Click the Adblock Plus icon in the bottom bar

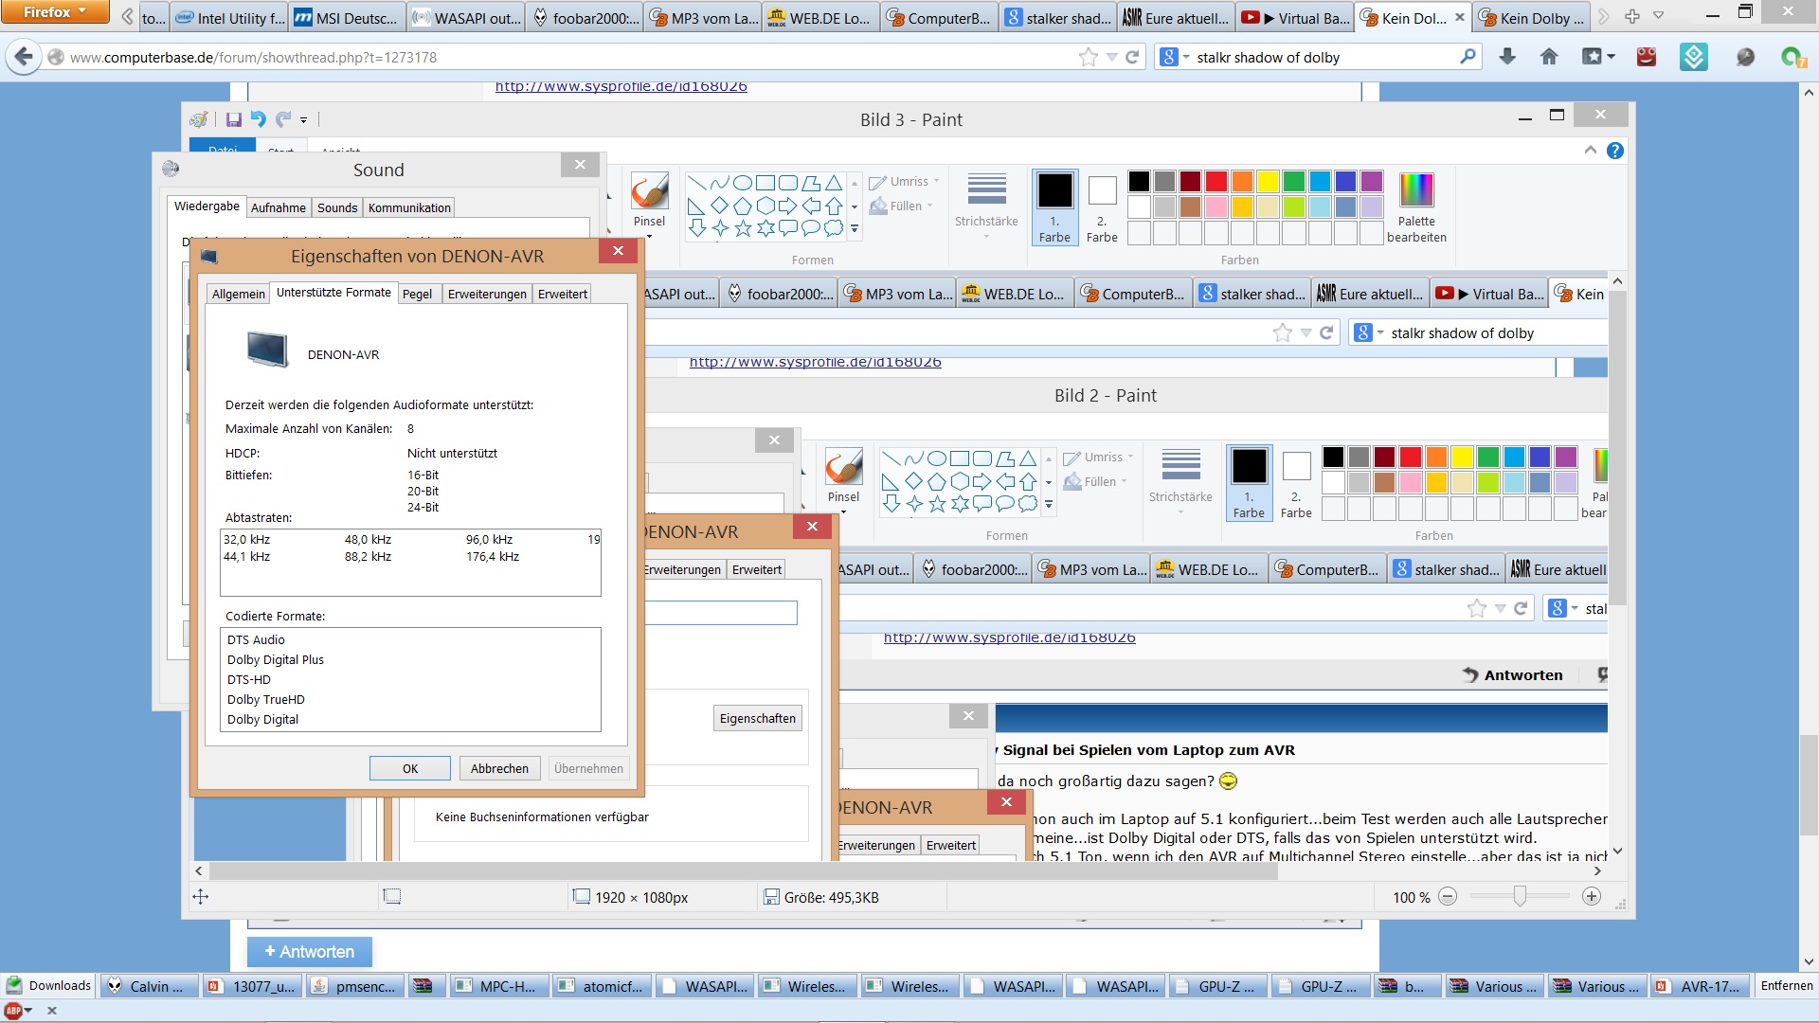14,1011
